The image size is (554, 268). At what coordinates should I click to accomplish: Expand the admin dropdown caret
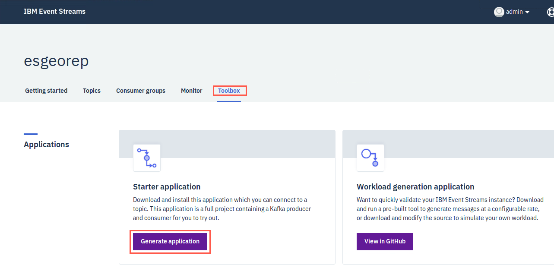tap(527, 13)
